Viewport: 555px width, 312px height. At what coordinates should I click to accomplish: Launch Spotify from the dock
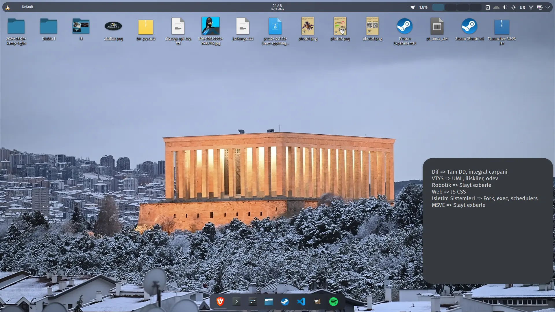pos(334,302)
